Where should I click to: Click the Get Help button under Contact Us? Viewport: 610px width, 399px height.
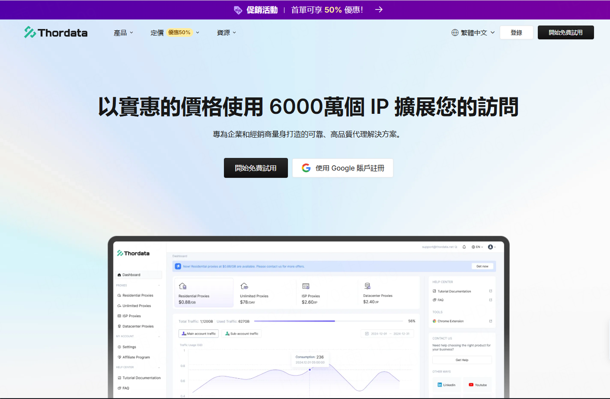[462, 360]
